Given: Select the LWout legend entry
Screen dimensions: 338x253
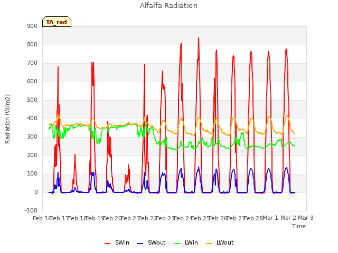Looking at the screenshot, I should tap(220, 242).
